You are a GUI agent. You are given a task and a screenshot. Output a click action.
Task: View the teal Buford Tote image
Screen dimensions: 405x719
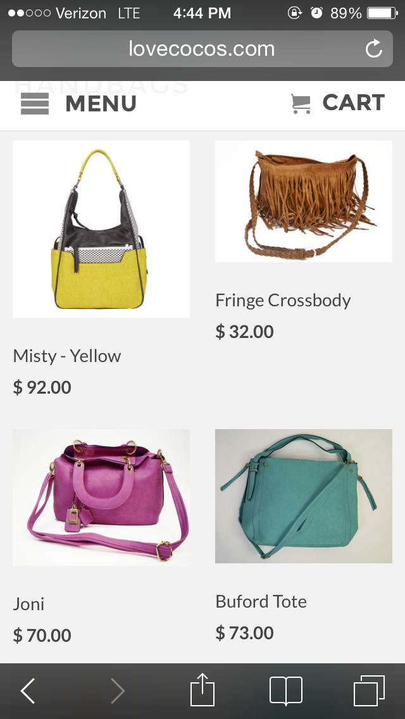click(x=304, y=496)
